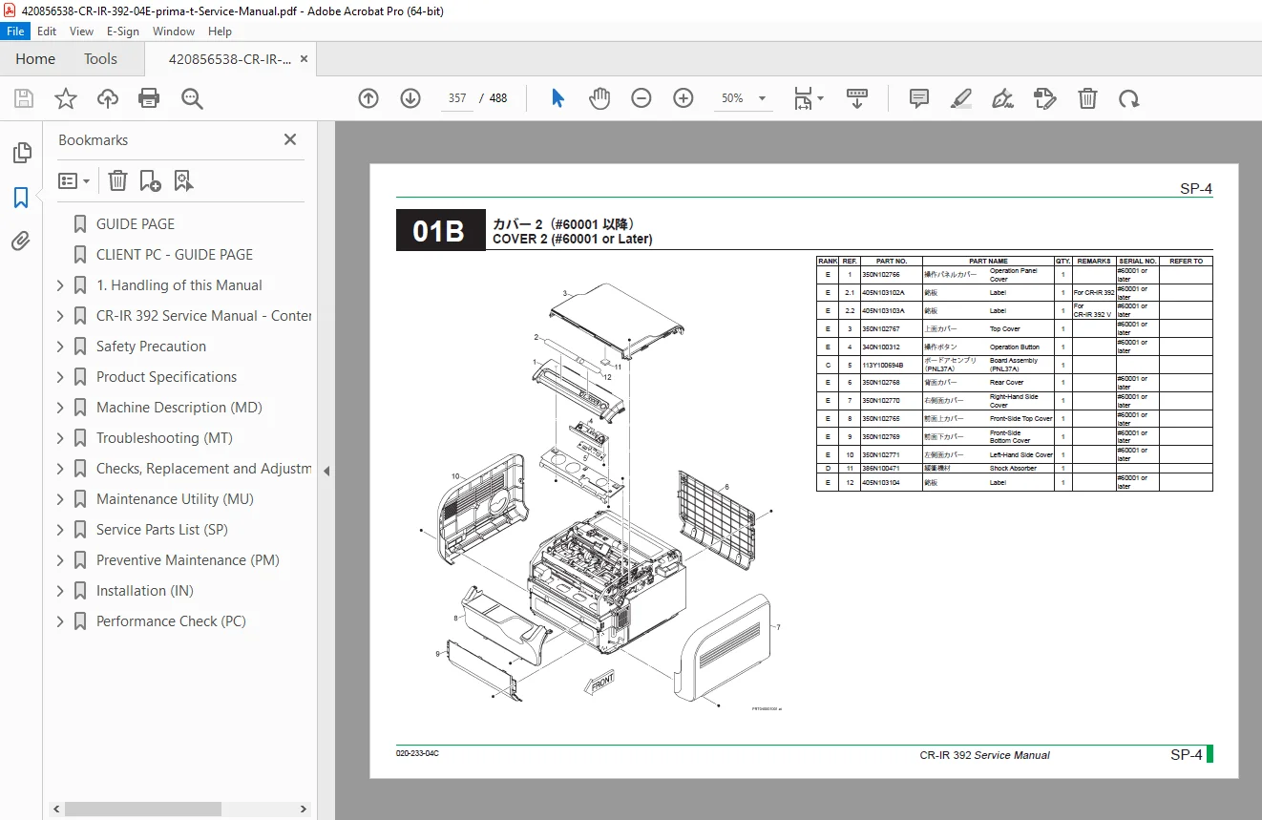1262x820 pixels.
Task: Open the File menu
Action: click(x=16, y=32)
